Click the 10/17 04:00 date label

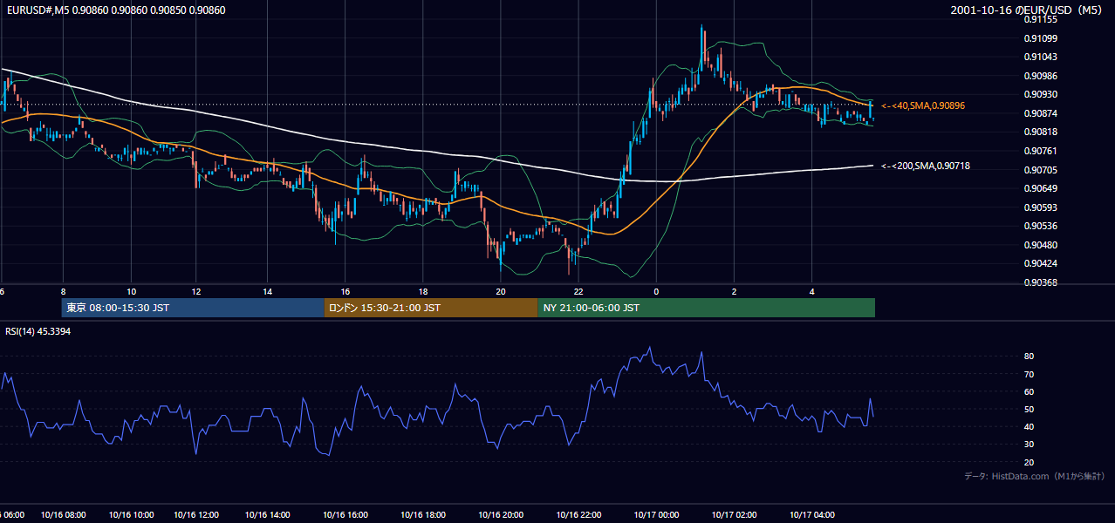[812, 514]
